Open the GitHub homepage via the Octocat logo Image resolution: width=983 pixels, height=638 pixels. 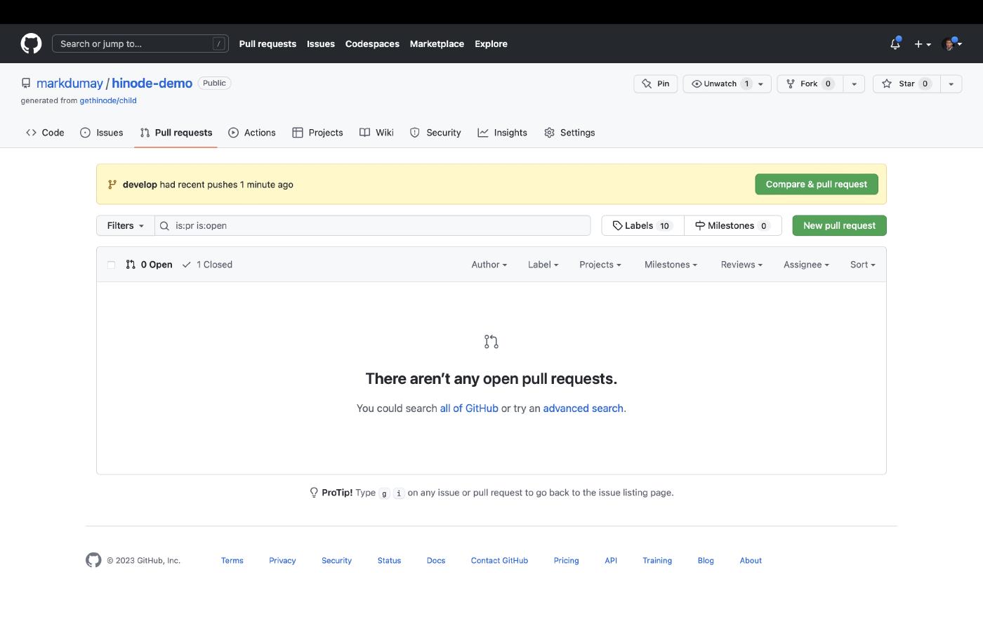pyautogui.click(x=31, y=44)
